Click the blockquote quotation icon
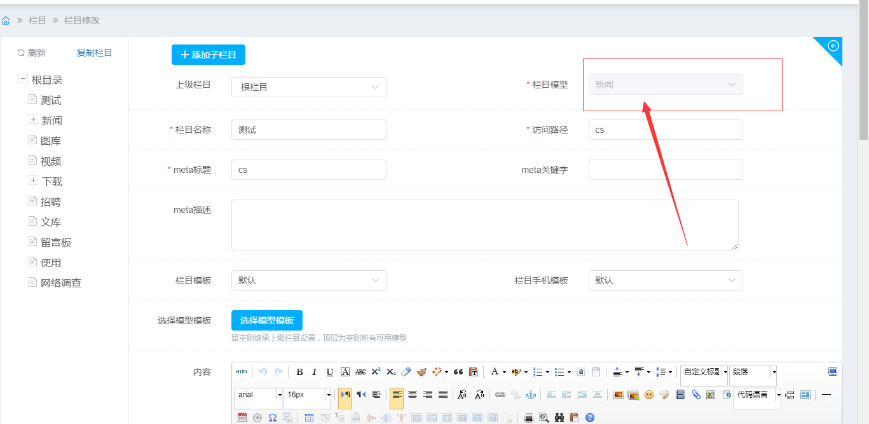 (x=458, y=372)
